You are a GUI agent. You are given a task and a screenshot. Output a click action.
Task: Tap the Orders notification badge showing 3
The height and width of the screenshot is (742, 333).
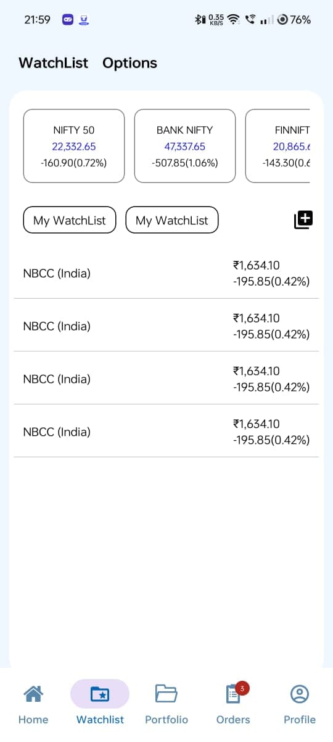242,688
